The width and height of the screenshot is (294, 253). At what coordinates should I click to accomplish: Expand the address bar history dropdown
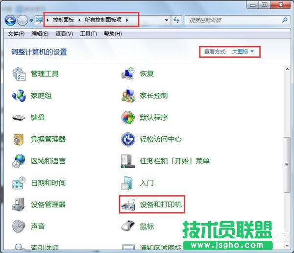[x=167, y=20]
